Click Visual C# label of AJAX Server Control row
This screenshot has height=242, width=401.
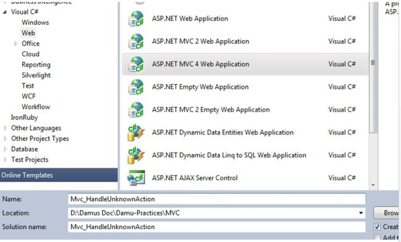(x=342, y=178)
